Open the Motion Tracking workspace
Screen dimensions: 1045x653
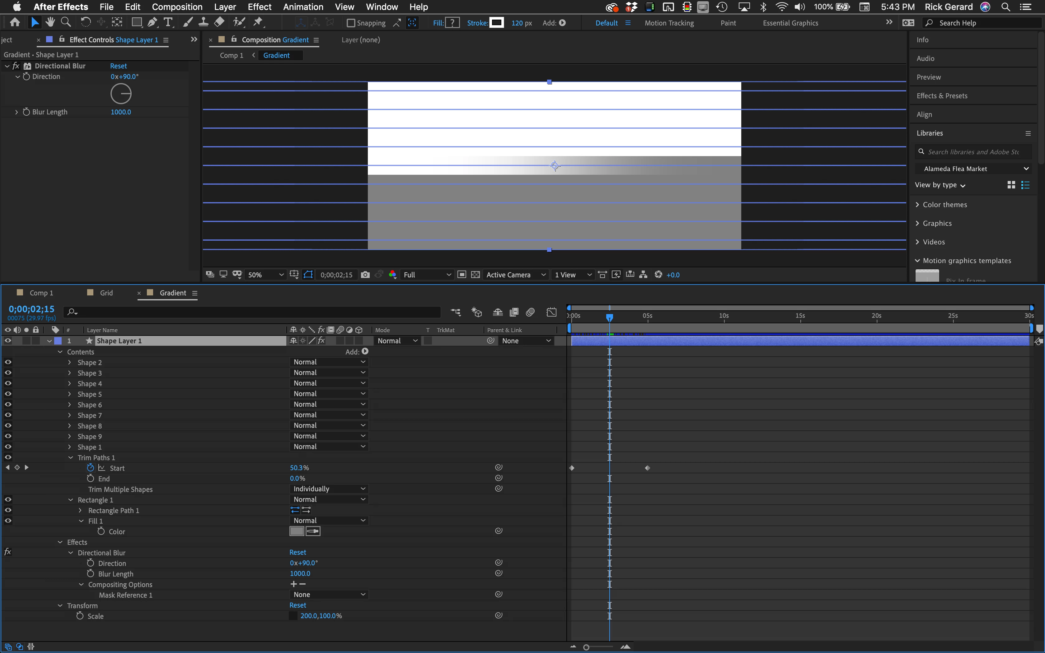(669, 23)
